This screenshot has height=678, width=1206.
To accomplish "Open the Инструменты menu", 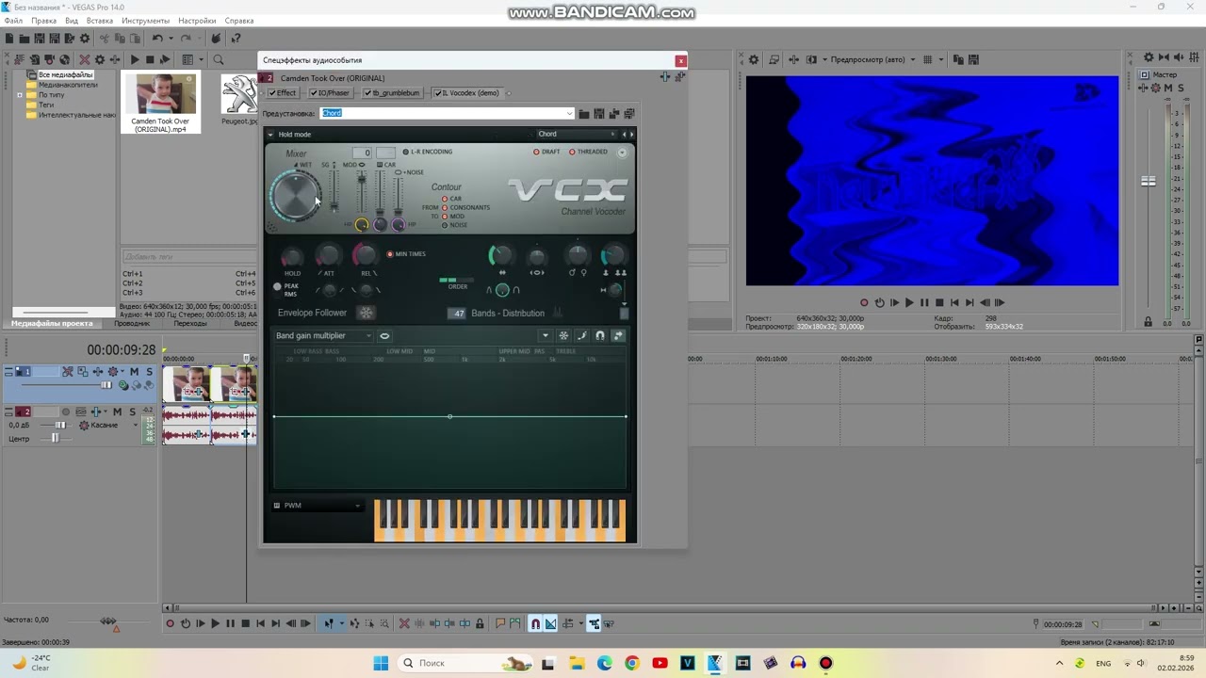I will (x=145, y=21).
